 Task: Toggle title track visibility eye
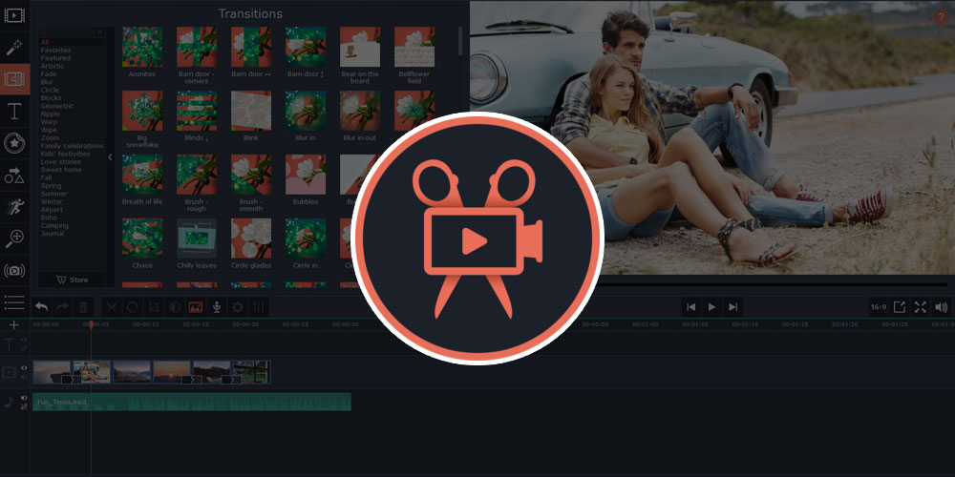tap(24, 341)
